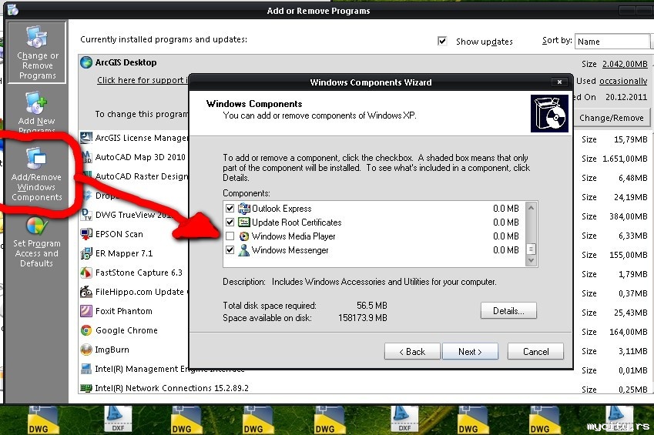This screenshot has height=435, width=654.
Task: Uncheck the Windows Messenger component
Action: tap(230, 249)
